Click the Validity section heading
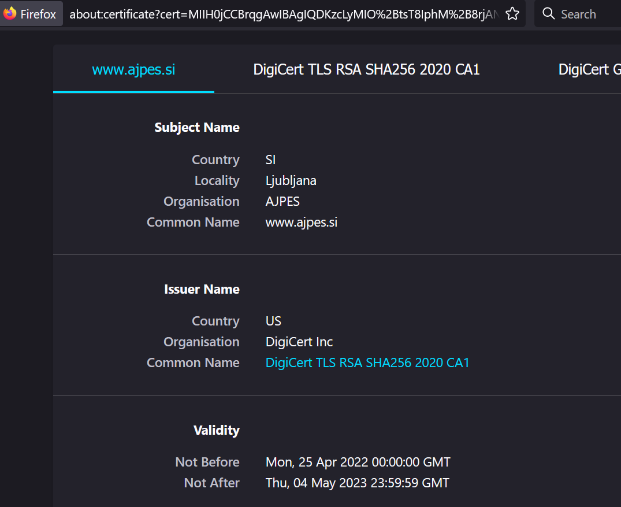 pos(216,431)
